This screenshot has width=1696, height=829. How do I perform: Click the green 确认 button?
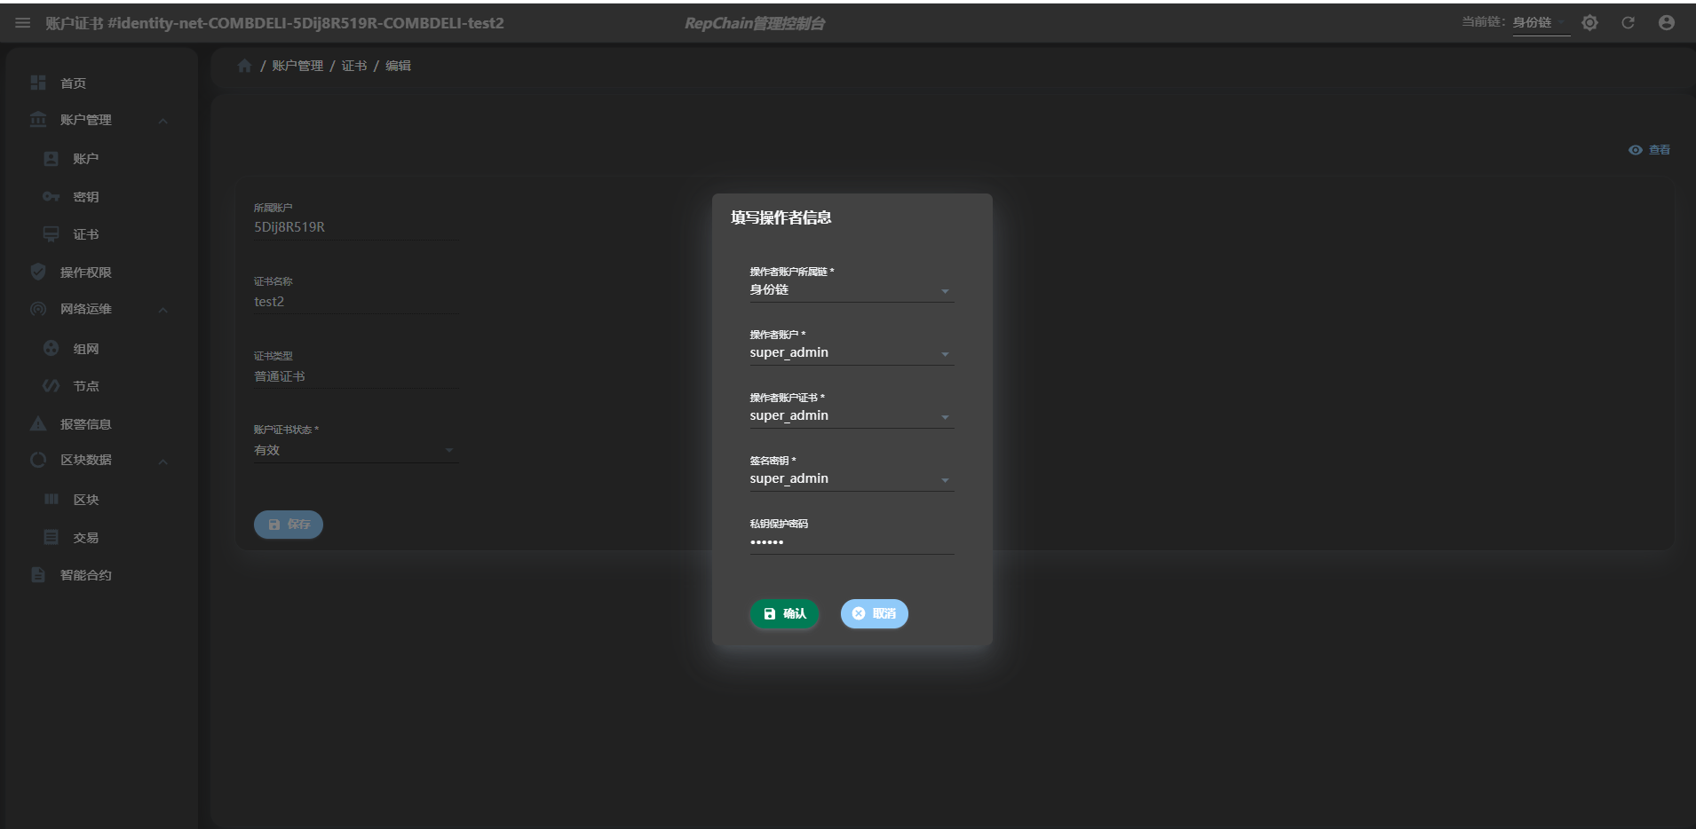point(784,613)
